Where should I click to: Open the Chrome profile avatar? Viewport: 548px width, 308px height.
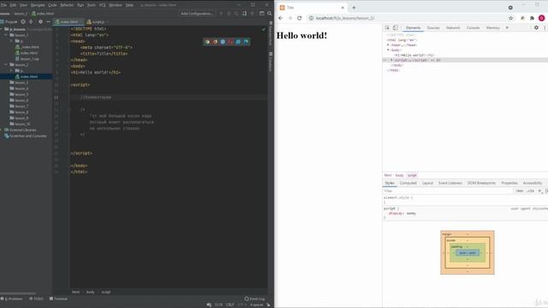point(541,18)
